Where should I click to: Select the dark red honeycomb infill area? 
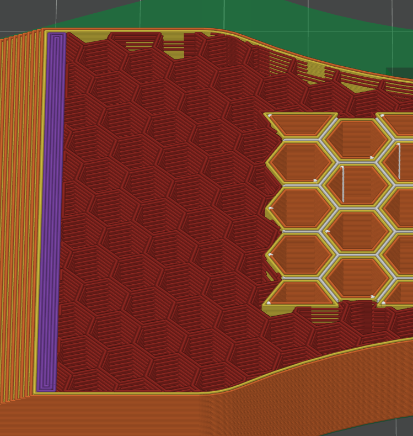tap(167, 211)
